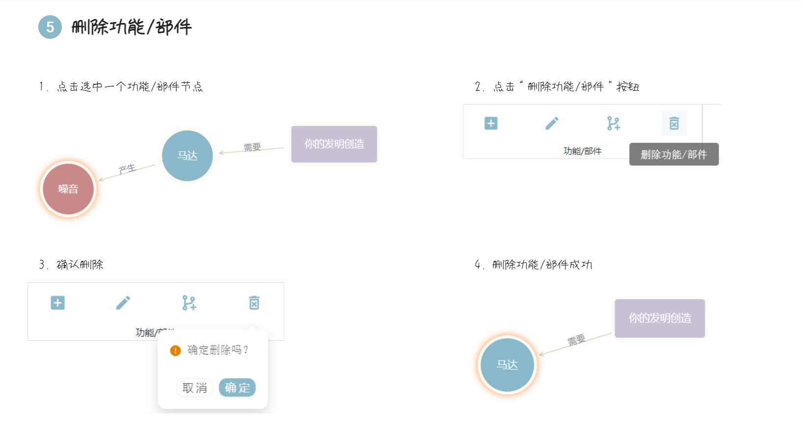Click the 删除功能/部件 tooltip label
Image resolution: width=803 pixels, height=442 pixels.
pyautogui.click(x=673, y=155)
